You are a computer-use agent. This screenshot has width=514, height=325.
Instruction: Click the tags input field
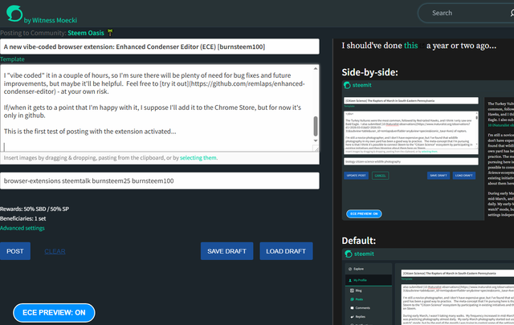[160, 181]
